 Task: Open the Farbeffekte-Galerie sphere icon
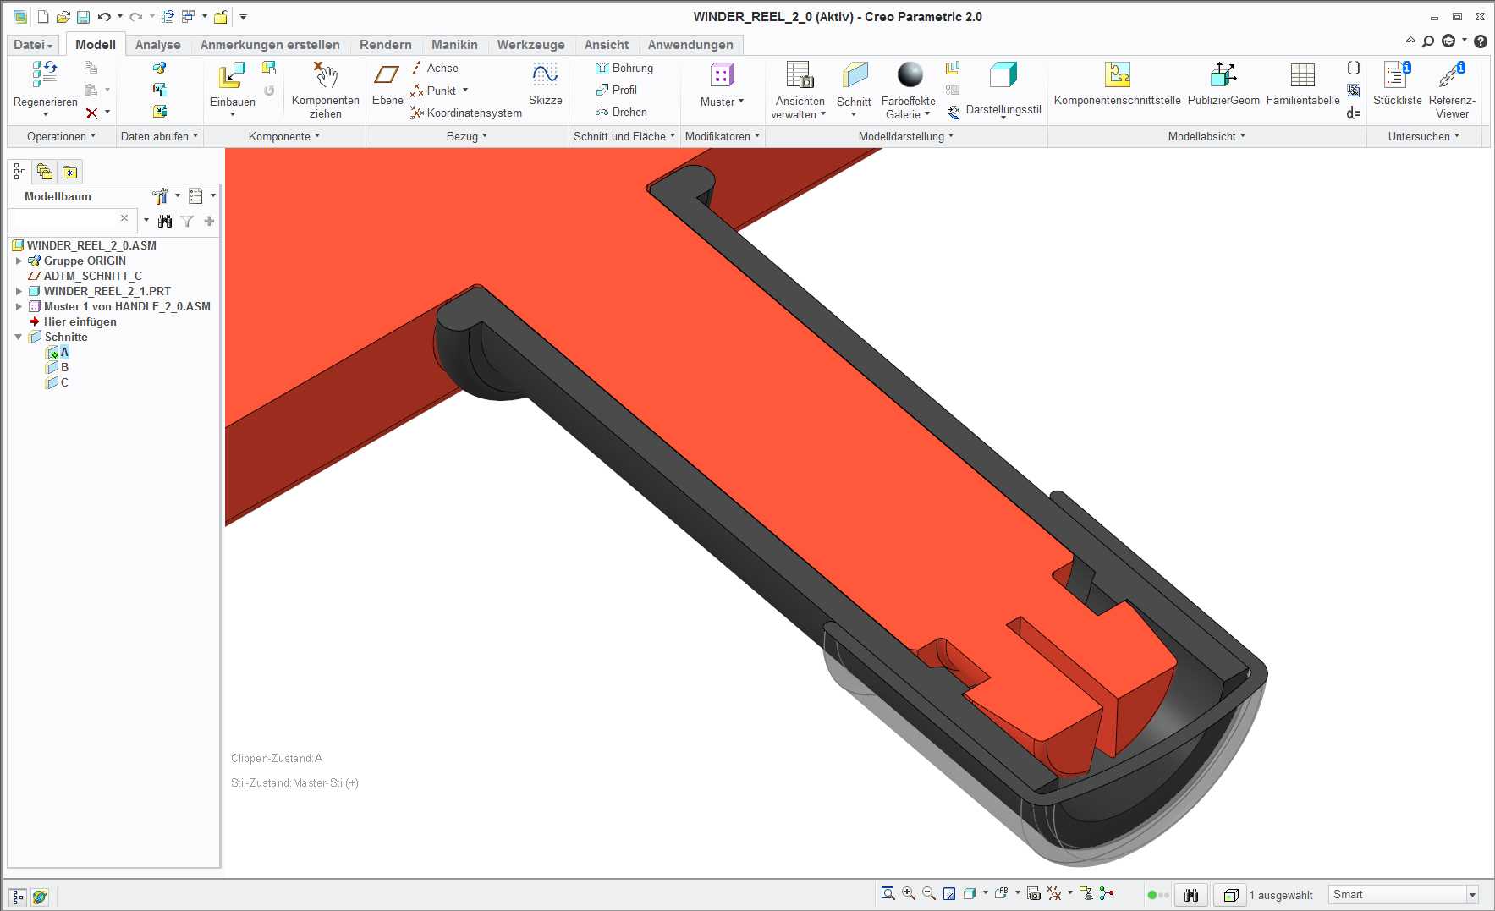(910, 74)
